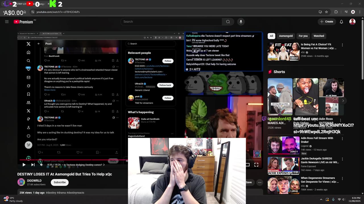
Task: Open Is Being Fat A Choice video title
Action: [x=318, y=46]
